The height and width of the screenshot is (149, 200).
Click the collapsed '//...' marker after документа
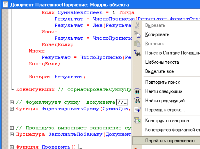pos(122,102)
